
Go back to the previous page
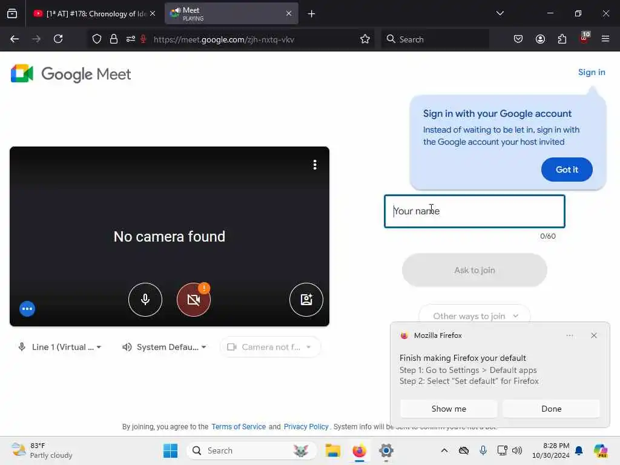15,39
